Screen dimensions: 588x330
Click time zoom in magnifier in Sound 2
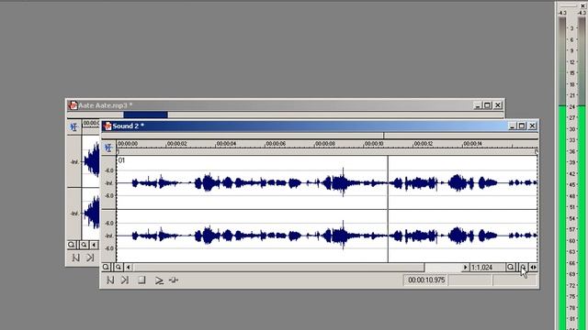coord(523,267)
